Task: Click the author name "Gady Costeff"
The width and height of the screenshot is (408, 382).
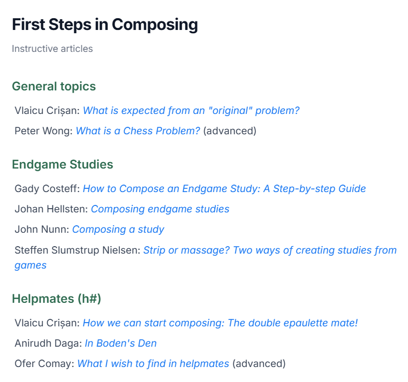Action: [46, 189]
